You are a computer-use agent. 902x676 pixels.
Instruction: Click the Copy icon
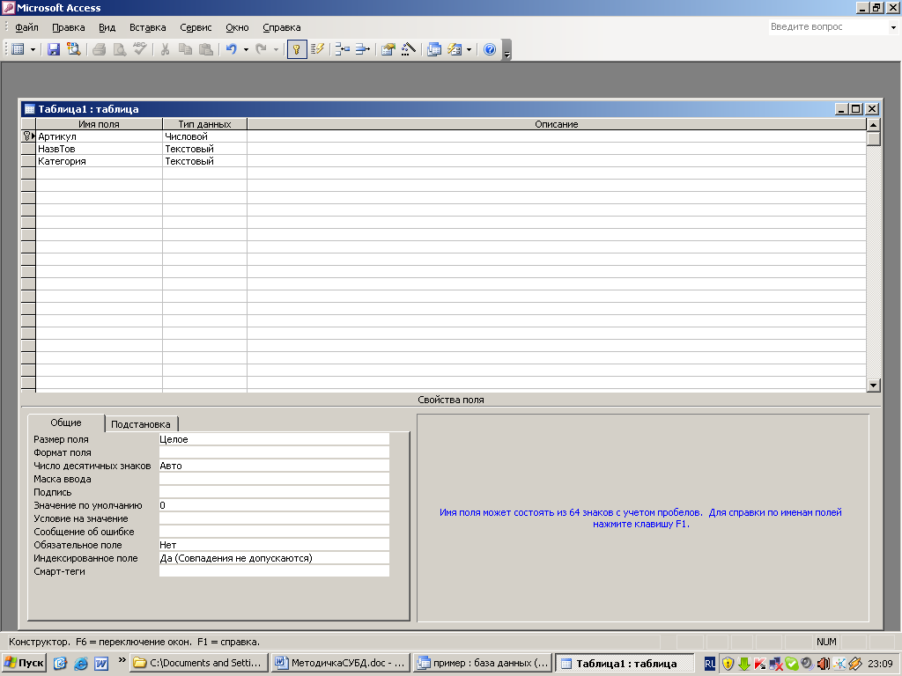tap(185, 49)
